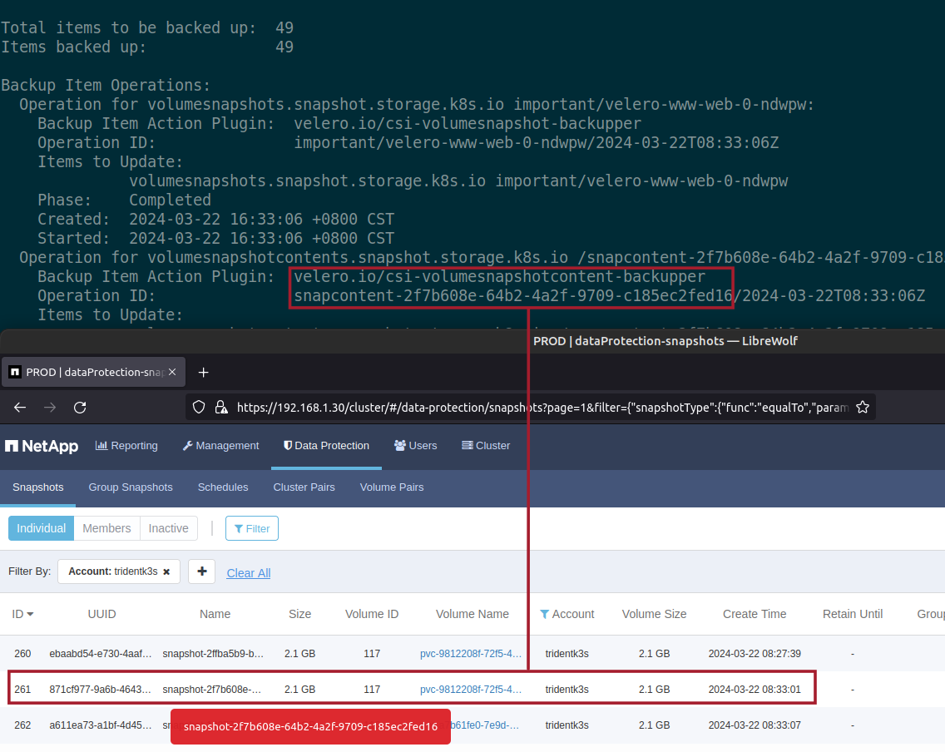This screenshot has height=752, width=945.
Task: Open volume link pvc-9812208f in row 260
Action: (x=471, y=654)
